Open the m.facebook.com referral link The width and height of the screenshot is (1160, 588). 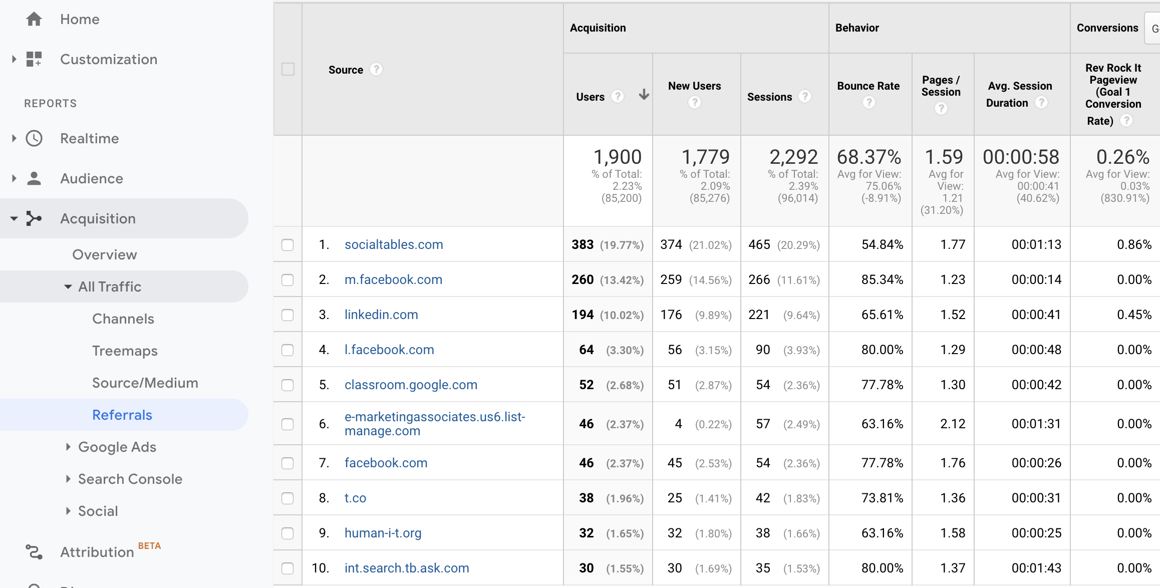pos(393,279)
